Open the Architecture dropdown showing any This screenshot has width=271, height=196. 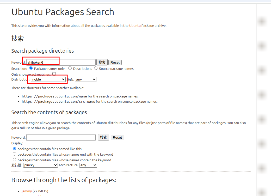point(88,165)
